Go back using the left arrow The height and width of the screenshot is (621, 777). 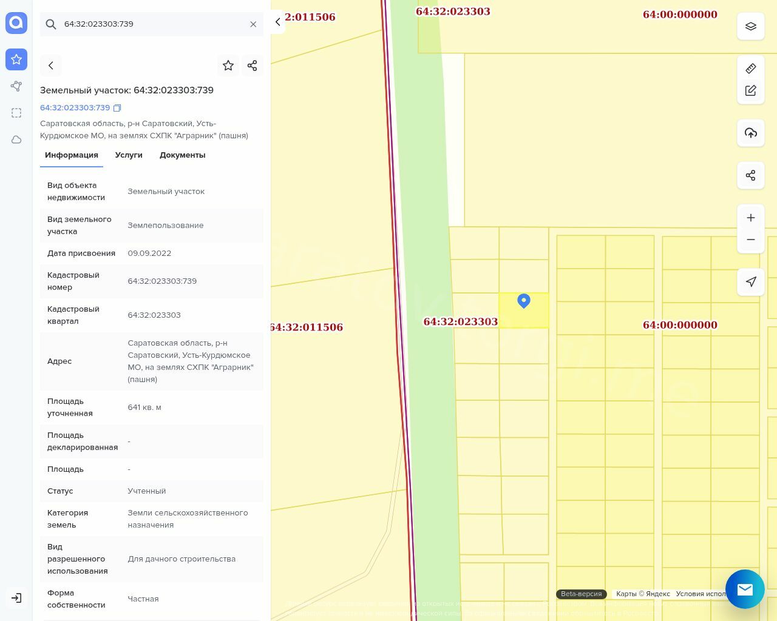point(51,65)
